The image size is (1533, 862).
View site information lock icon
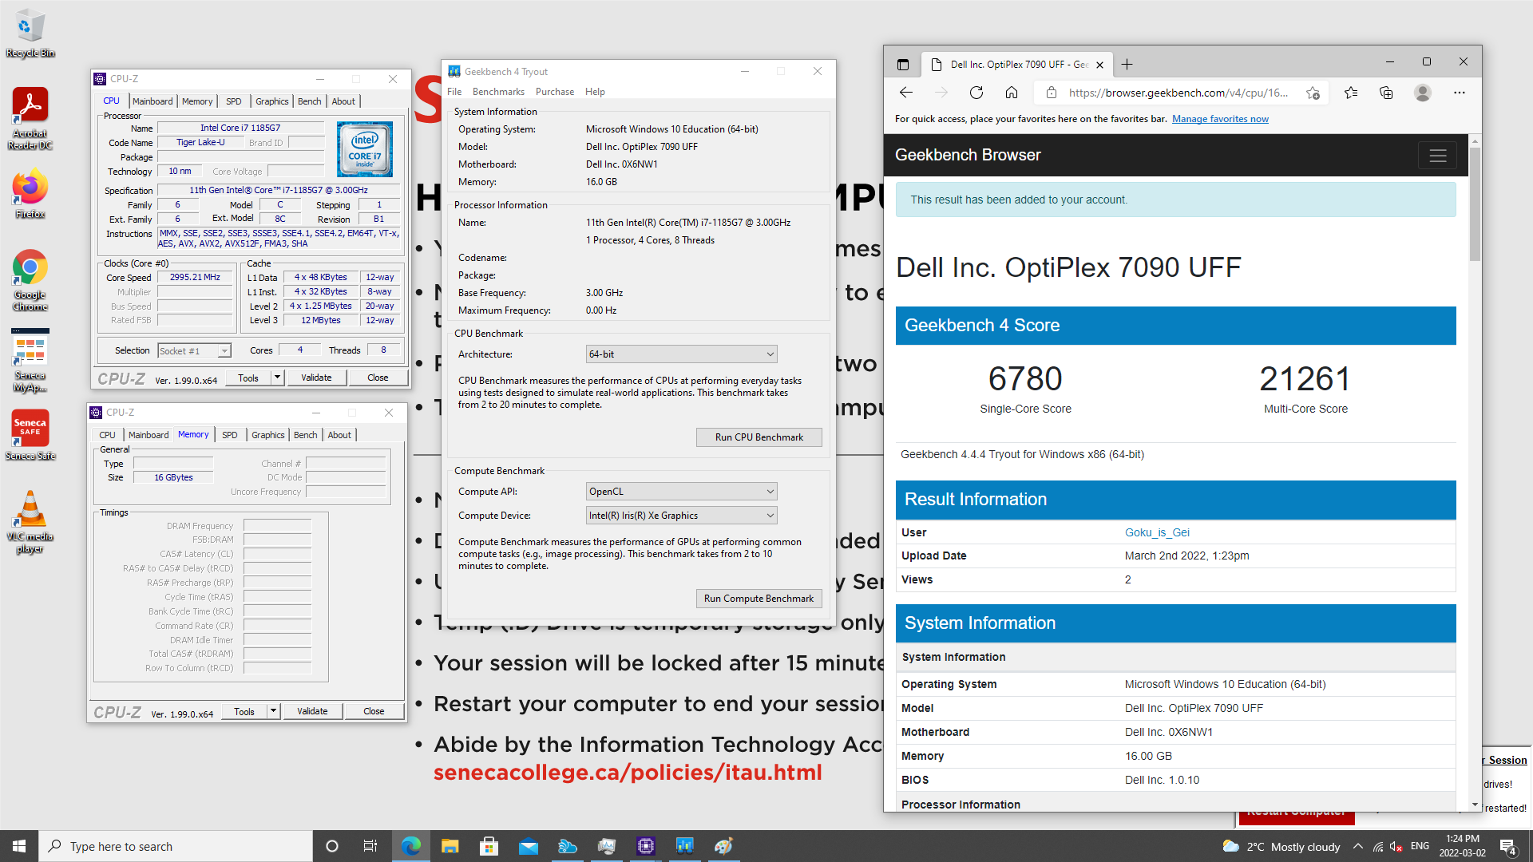click(1052, 93)
